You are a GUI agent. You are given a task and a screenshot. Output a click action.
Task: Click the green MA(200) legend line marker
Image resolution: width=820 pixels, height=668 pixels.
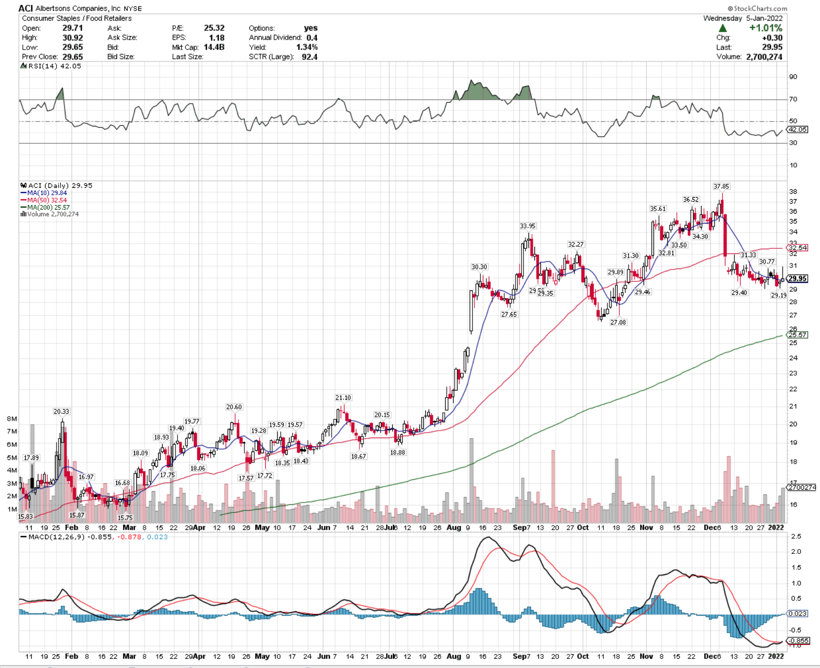(x=23, y=207)
